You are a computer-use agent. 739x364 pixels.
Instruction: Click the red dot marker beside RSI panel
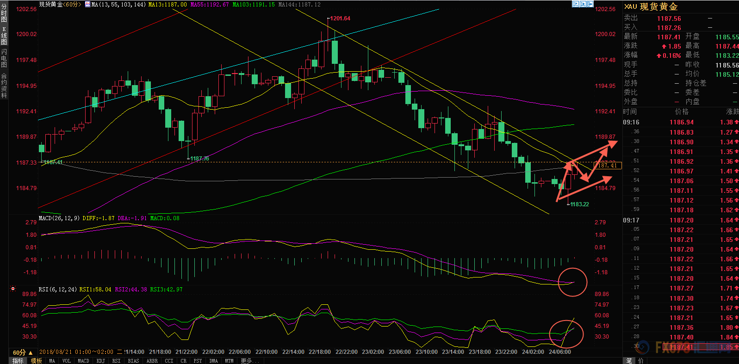coord(13,289)
